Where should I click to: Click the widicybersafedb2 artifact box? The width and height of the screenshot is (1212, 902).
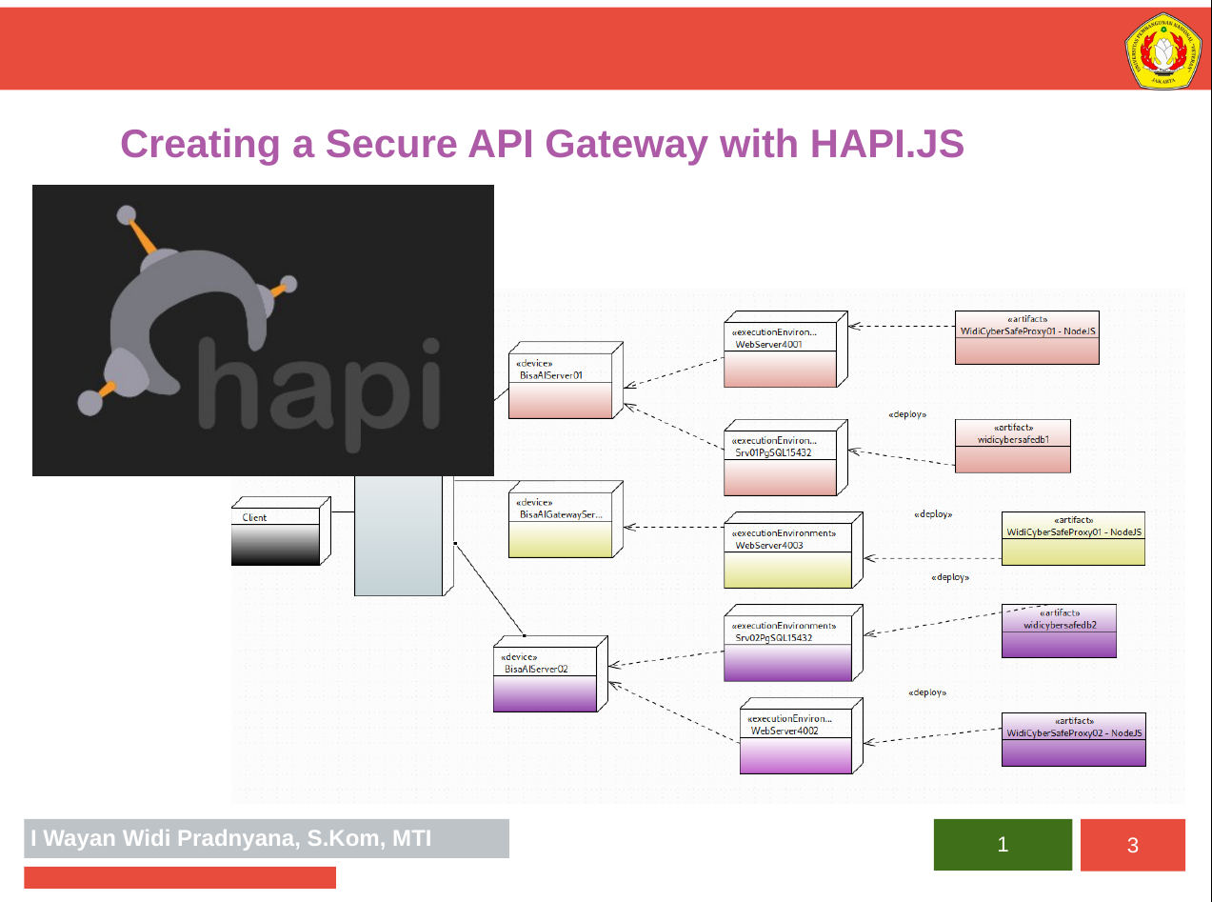point(1059,631)
